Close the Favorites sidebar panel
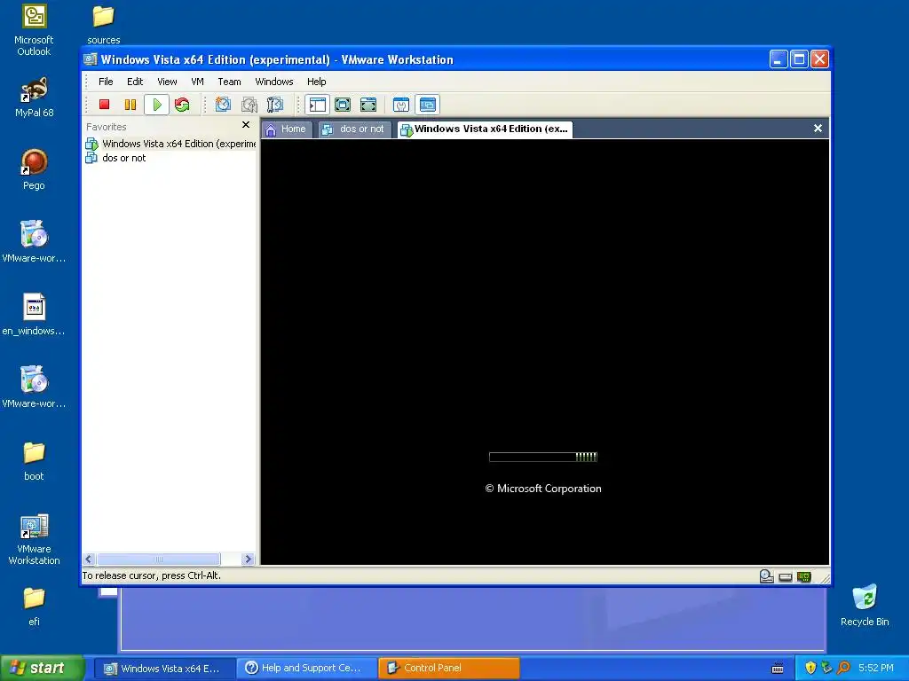The image size is (909, 681). tap(246, 124)
